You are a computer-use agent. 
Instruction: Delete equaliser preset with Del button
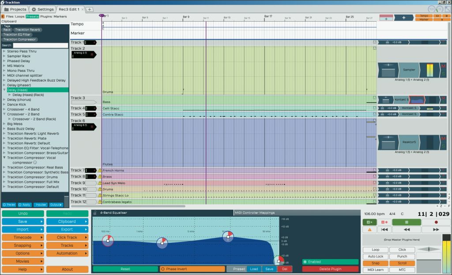285,269
